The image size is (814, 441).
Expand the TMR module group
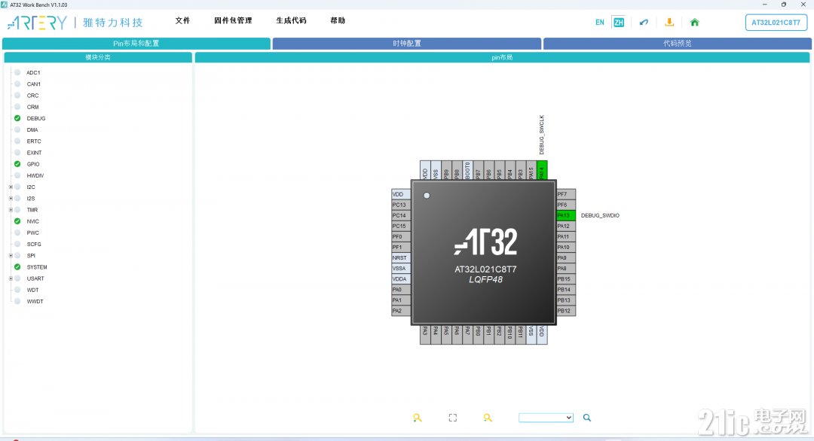click(11, 210)
